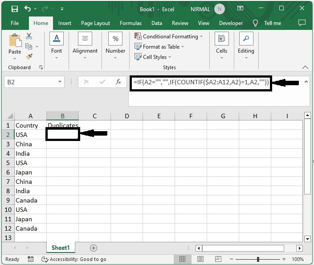This screenshot has width=314, height=265.
Task: Click the zoom out minus button
Action: 232,259
